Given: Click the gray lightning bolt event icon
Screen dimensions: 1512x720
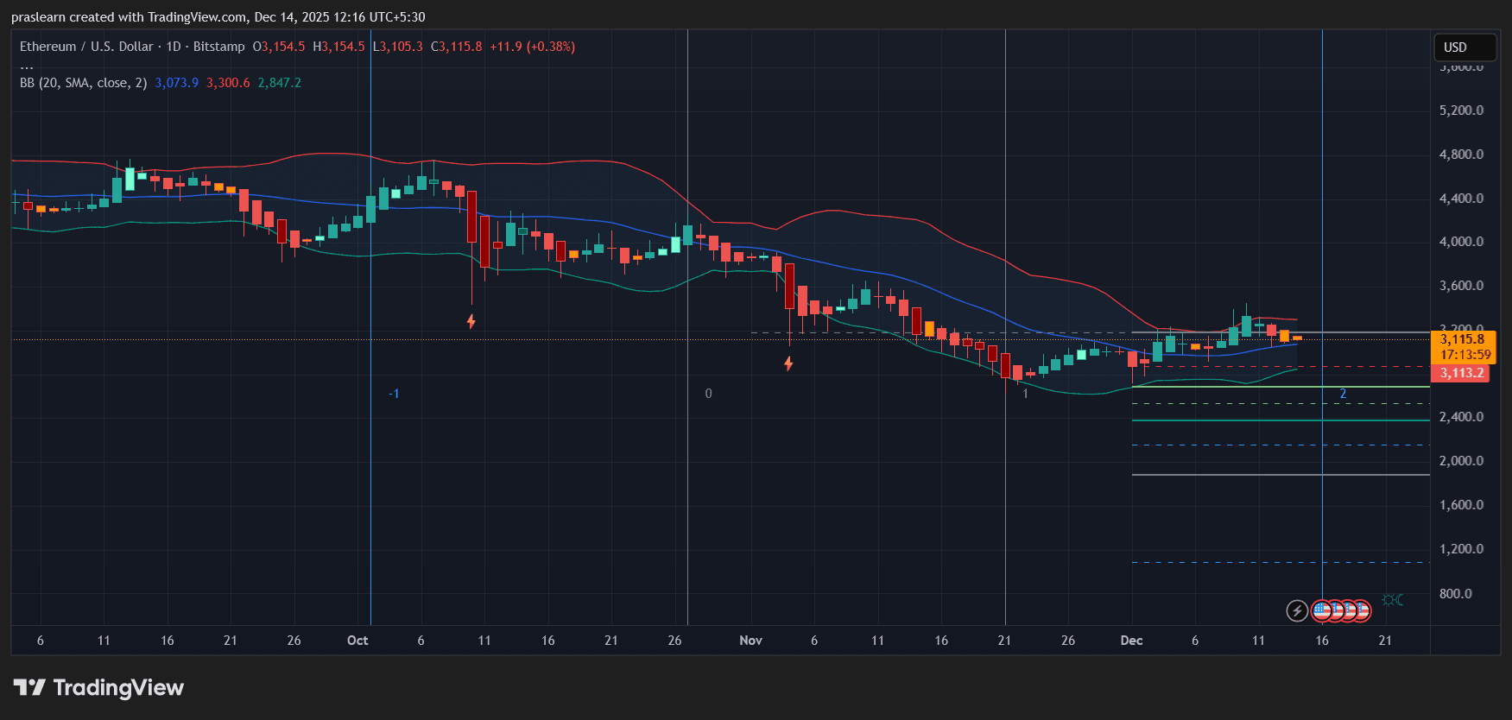Looking at the screenshot, I should pyautogui.click(x=1296, y=611).
